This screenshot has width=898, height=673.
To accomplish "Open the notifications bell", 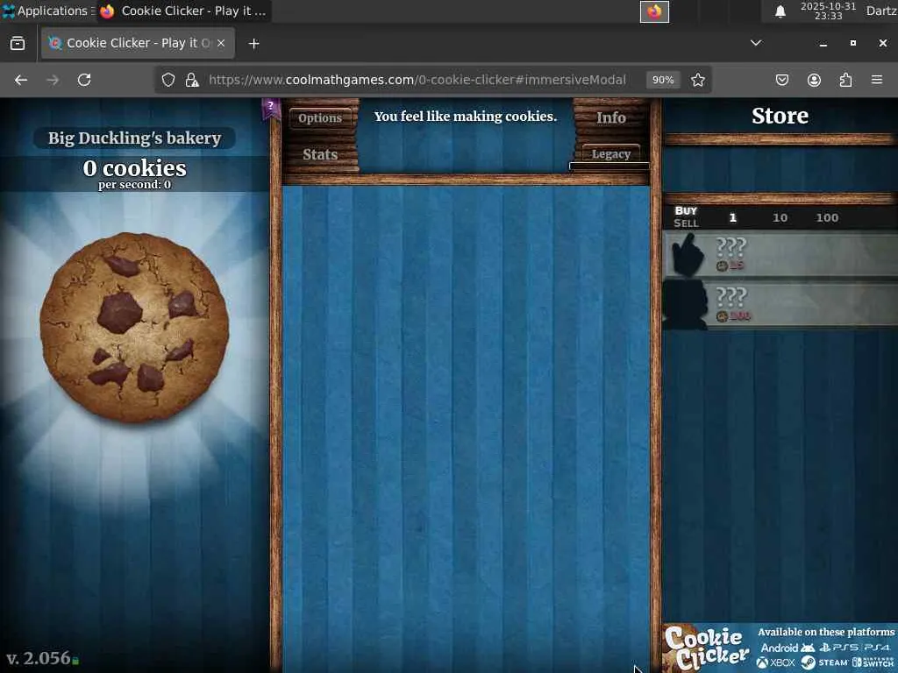I will tap(780, 11).
